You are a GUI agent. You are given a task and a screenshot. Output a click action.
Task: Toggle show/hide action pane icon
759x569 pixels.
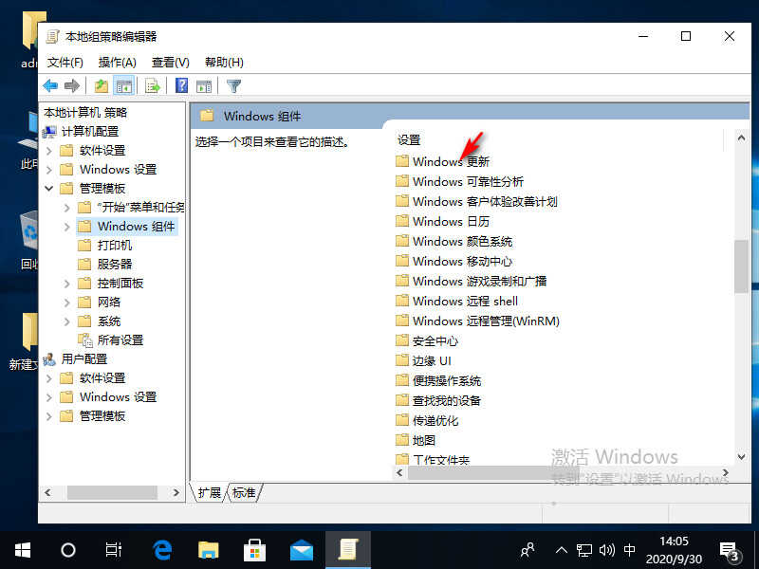204,86
